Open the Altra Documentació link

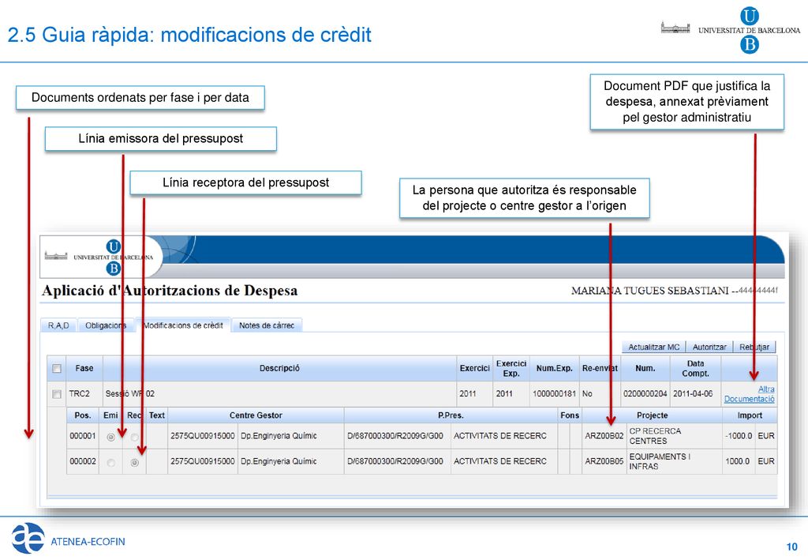point(750,394)
